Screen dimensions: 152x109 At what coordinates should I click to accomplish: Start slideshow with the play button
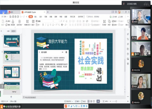tap(98, 101)
